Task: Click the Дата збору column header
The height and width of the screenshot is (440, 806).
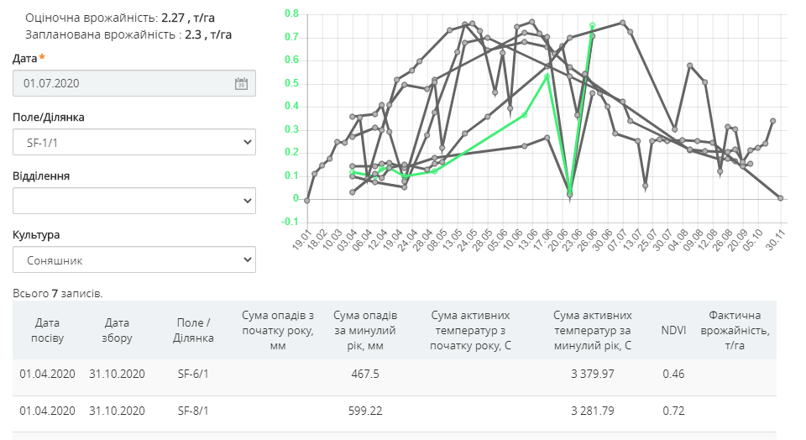Action: click(x=118, y=330)
